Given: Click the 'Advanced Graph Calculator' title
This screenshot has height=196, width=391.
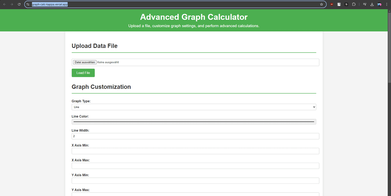Looking at the screenshot, I should pyautogui.click(x=194, y=17).
